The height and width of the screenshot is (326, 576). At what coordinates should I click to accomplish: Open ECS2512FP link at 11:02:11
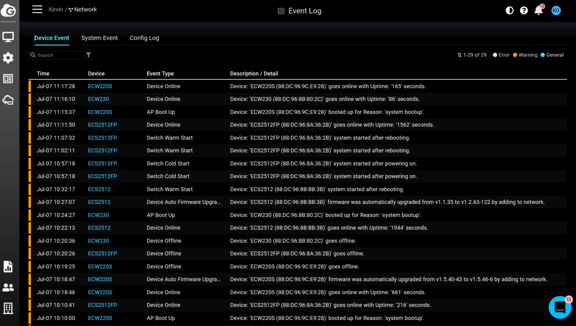(x=102, y=150)
